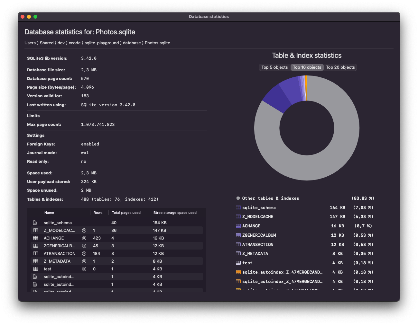Image resolution: width=418 pixels, height=325 pixels.
Task: Click the legend icon beside Z_MODELCACHE
Action: pyautogui.click(x=238, y=216)
